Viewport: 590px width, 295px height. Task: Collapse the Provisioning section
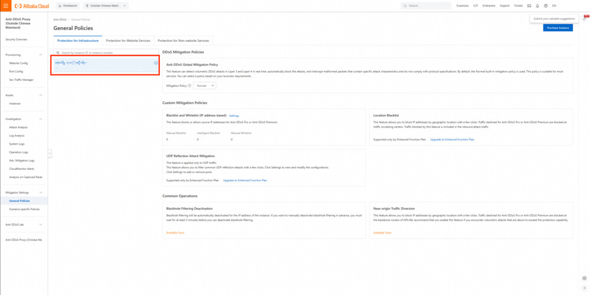[x=41, y=55]
